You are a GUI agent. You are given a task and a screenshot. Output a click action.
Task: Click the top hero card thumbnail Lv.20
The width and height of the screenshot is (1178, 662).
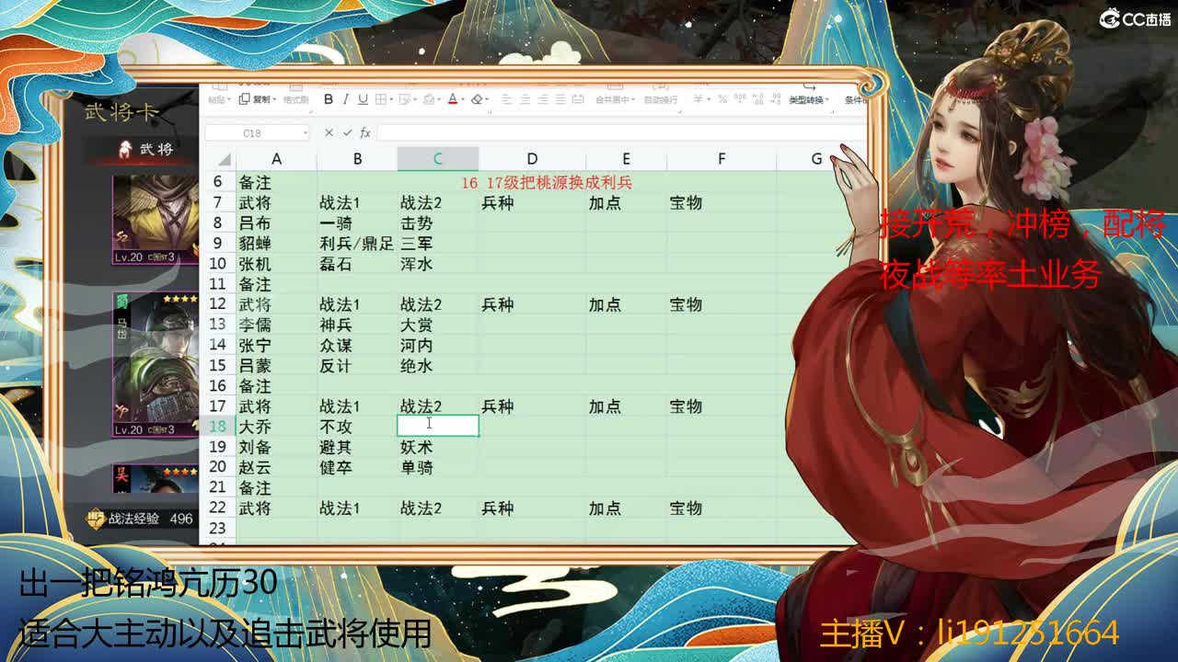point(156,219)
